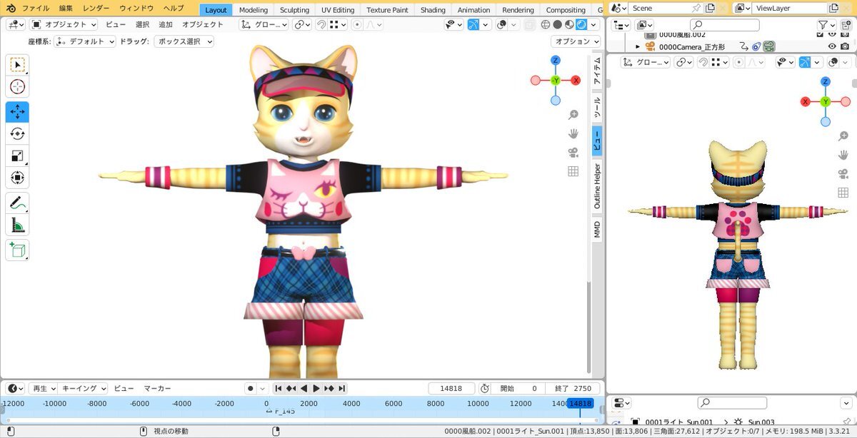Viewport: 857px width, 438px height.
Task: Open the ファイル menu
Action: (x=36, y=9)
